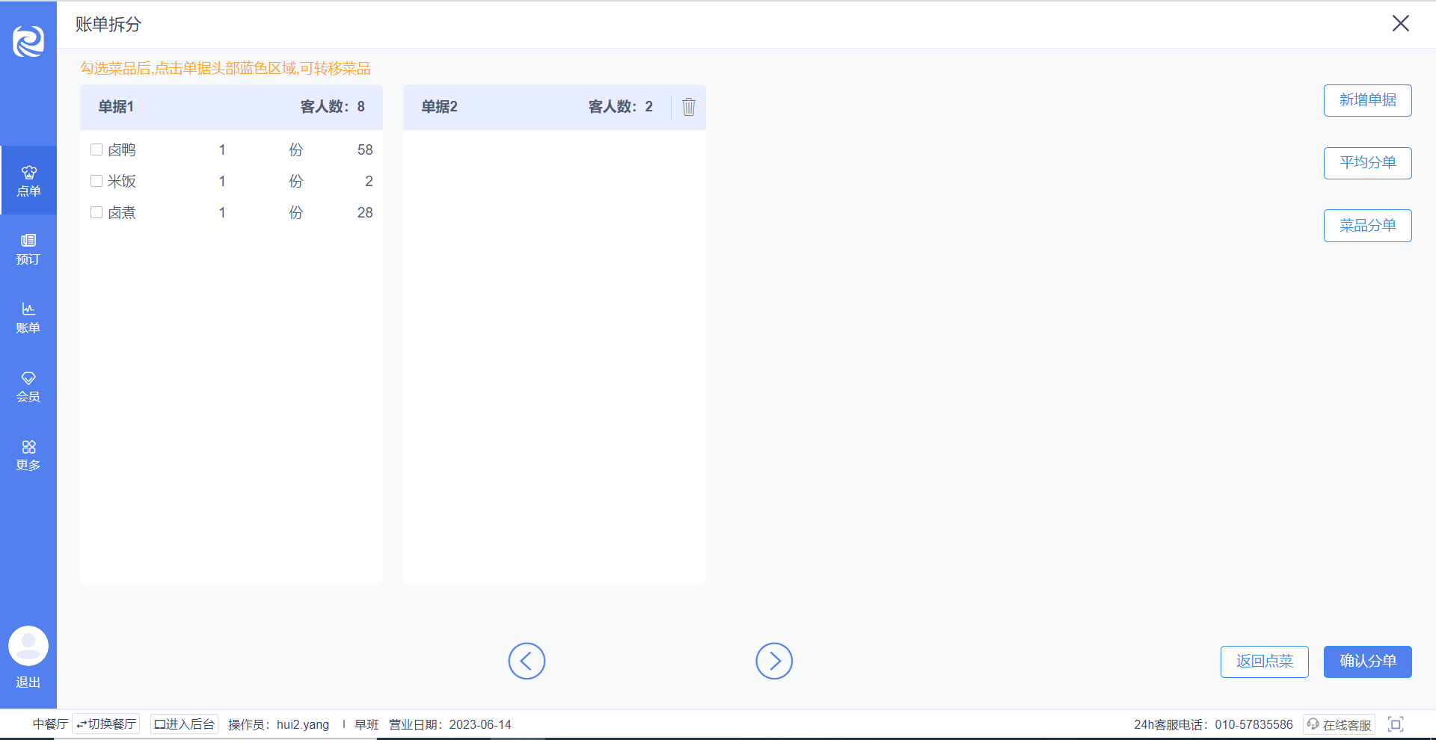Viewport: 1436px width, 740px height.
Task: Click the 卤煮 dish name
Action: 122,212
